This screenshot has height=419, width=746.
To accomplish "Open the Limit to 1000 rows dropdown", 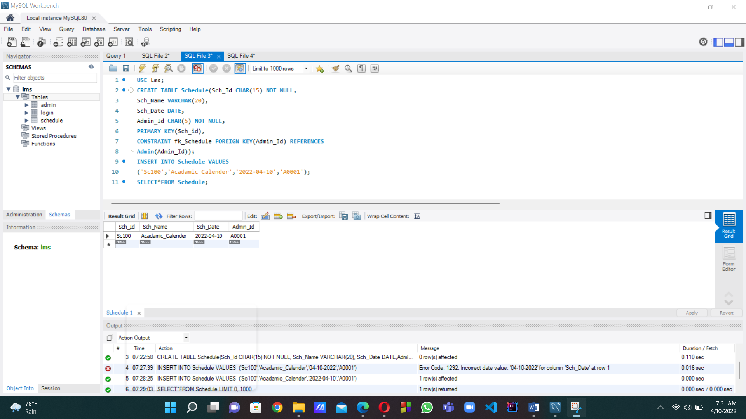I will pos(306,69).
